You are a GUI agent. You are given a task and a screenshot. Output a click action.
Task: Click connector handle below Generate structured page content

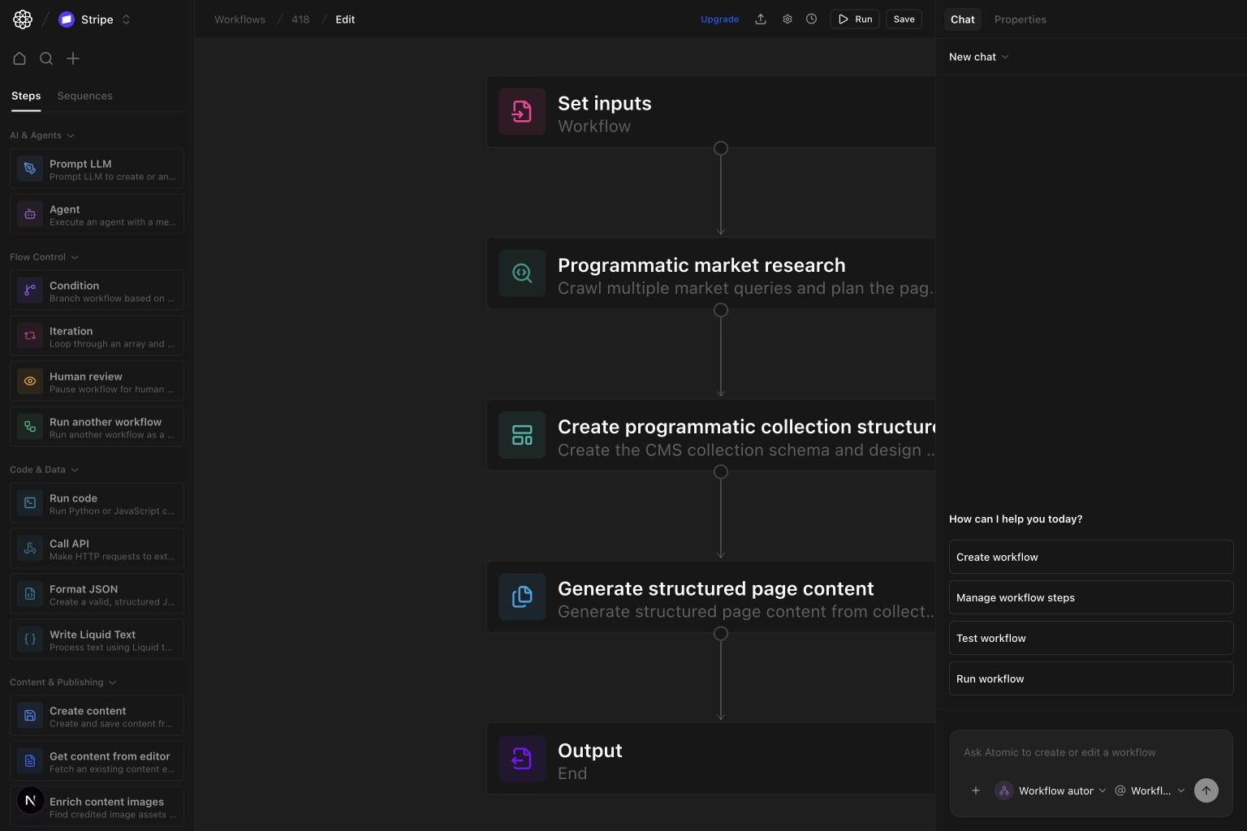tap(721, 634)
